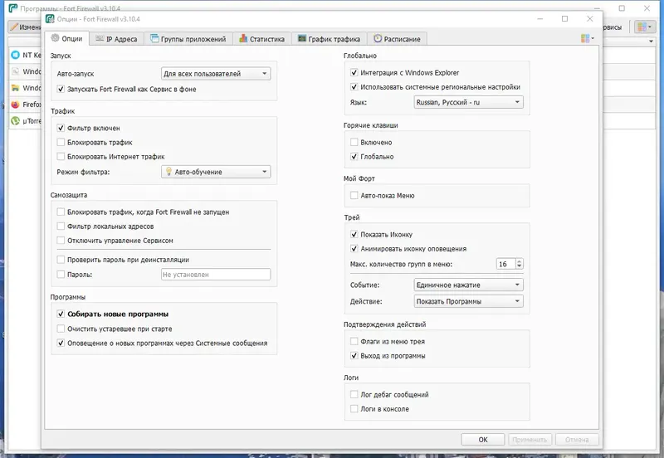Click the Статистика chart icon
Viewport: 664px width, 458px height.
pyautogui.click(x=243, y=38)
